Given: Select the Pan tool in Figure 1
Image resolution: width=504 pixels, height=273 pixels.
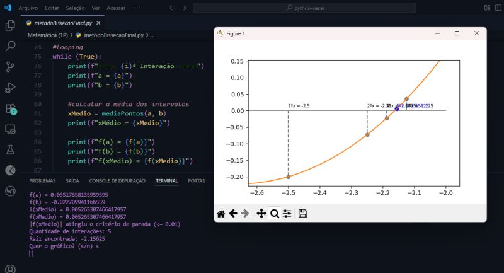Looking at the screenshot, I should [x=261, y=214].
